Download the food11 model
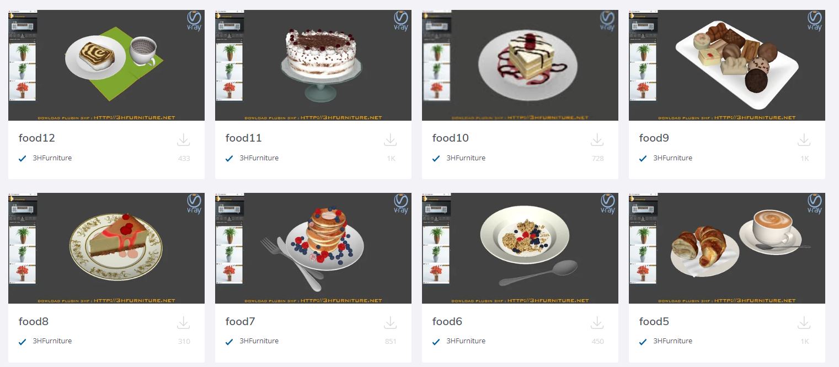839x367 pixels. [391, 140]
